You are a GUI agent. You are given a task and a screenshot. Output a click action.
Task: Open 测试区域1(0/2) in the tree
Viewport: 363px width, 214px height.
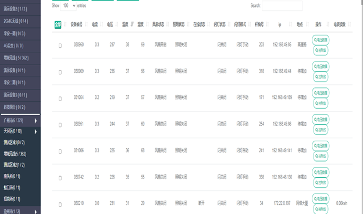(x=14, y=142)
